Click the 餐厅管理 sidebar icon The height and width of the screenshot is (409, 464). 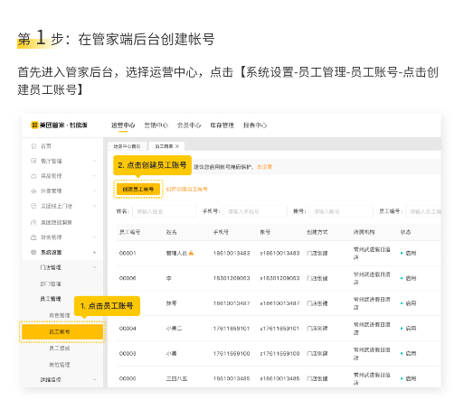(33, 161)
